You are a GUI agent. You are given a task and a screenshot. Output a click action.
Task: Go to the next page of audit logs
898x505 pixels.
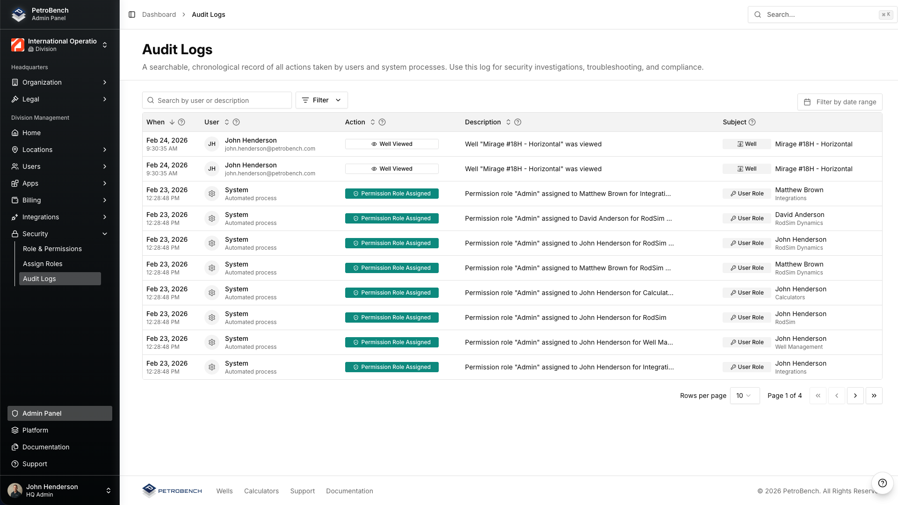855,396
